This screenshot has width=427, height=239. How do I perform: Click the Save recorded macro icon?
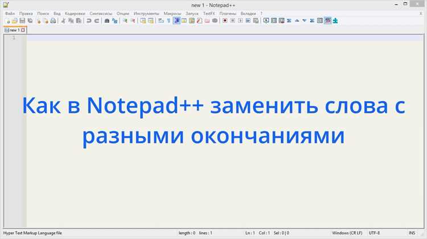pos(256,20)
